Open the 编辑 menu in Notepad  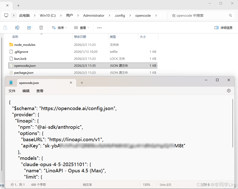pos(26,91)
